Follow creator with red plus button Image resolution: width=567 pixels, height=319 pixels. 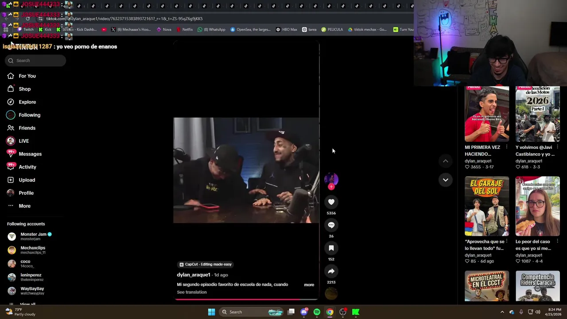pyautogui.click(x=331, y=187)
